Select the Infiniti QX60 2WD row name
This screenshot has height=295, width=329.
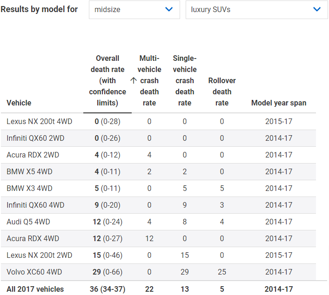35,138
